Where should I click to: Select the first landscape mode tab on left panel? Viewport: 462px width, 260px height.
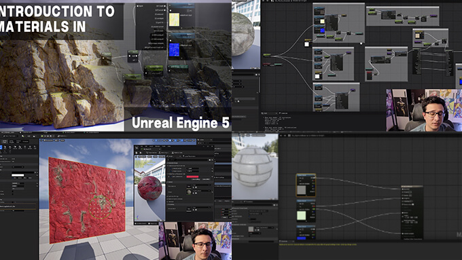5,142
